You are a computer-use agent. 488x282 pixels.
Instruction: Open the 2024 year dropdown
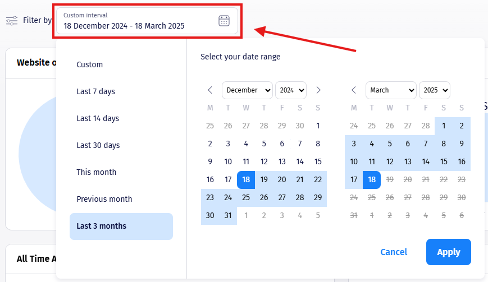coord(291,90)
